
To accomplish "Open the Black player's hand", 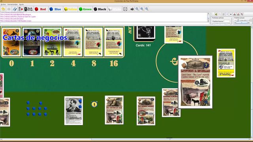I will click(x=100, y=9).
